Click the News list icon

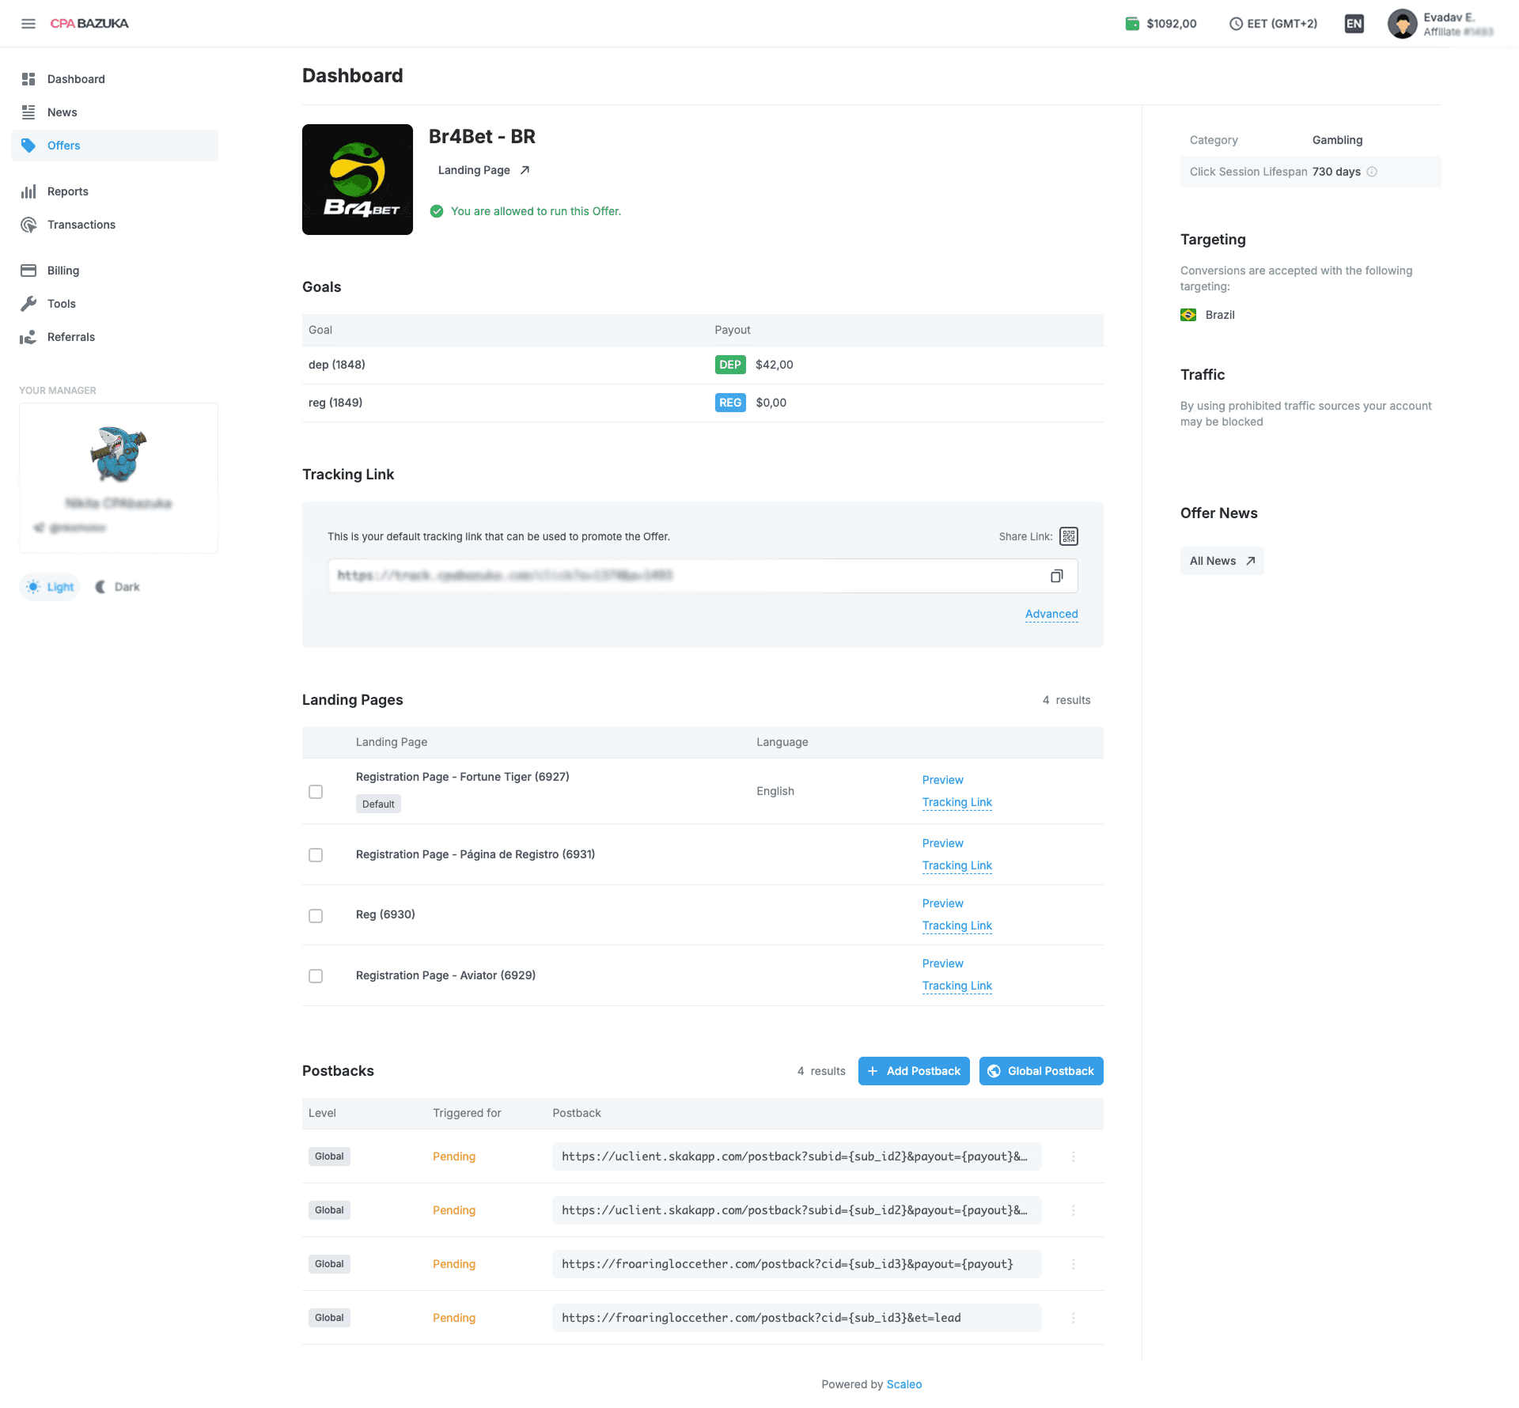(28, 112)
